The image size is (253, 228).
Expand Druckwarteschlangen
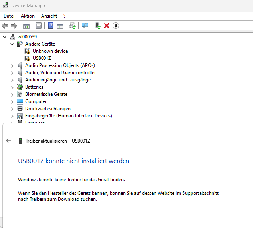[12, 109]
